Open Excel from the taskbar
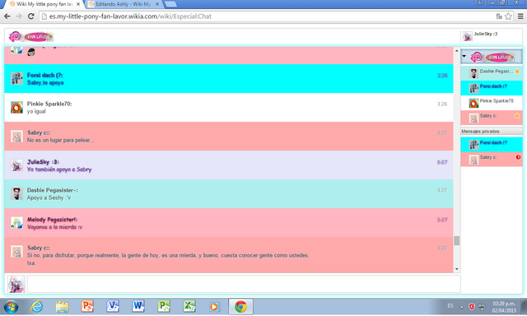The image size is (527, 316). pyautogui.click(x=189, y=307)
